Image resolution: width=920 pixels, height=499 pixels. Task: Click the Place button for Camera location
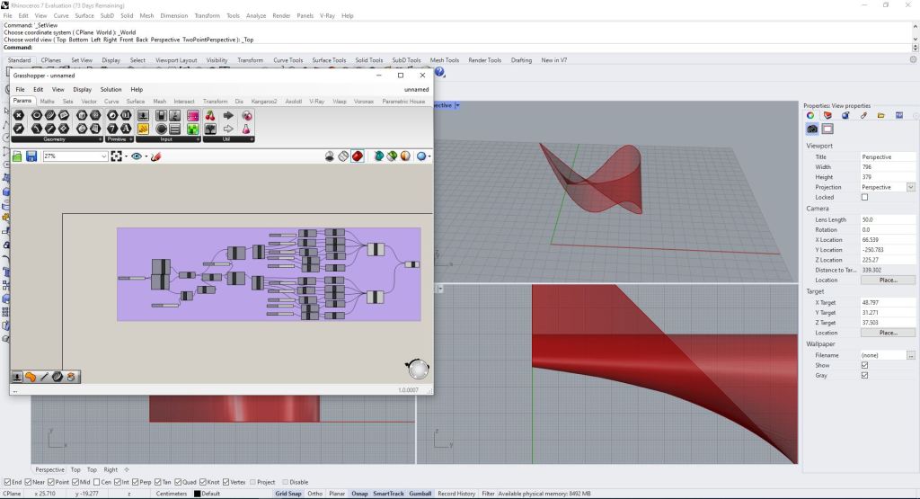click(x=888, y=280)
